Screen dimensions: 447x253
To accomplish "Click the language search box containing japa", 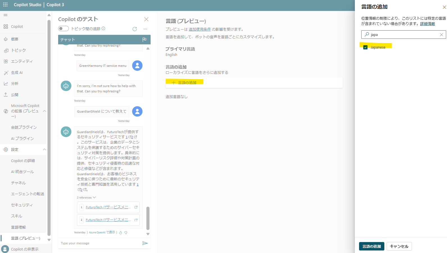I will tap(403, 35).
